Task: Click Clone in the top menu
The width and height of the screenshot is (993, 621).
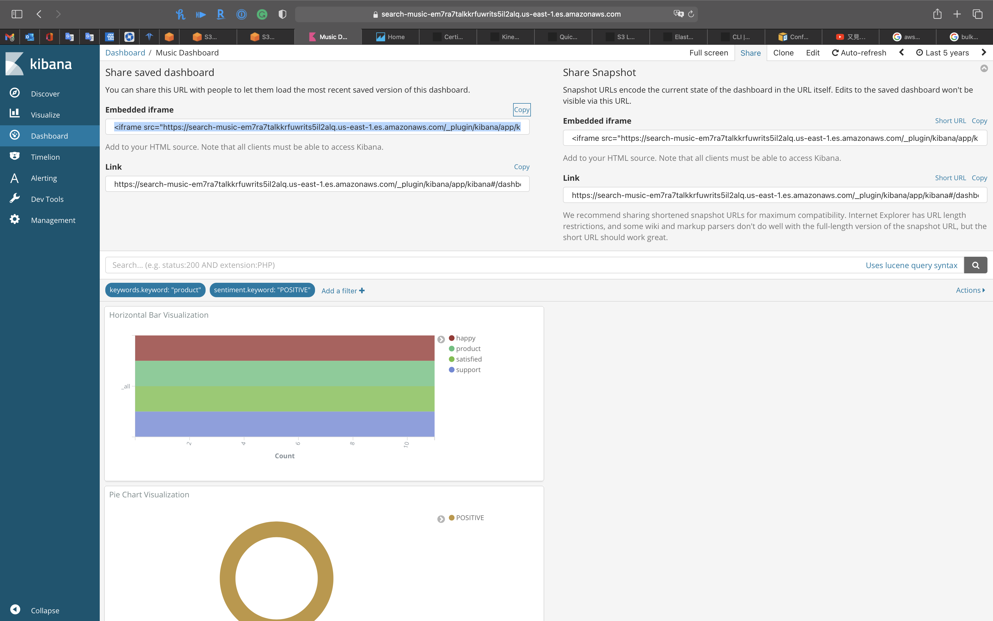Action: pyautogui.click(x=783, y=53)
